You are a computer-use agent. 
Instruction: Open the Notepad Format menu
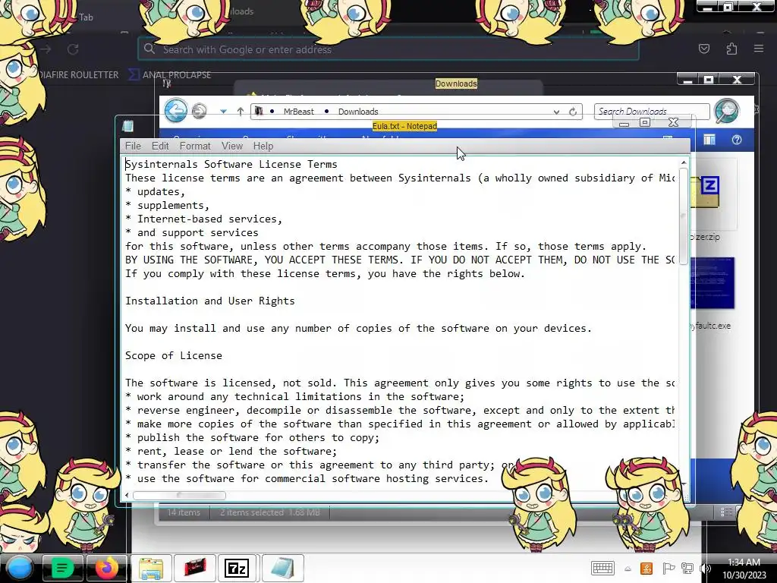click(x=195, y=146)
